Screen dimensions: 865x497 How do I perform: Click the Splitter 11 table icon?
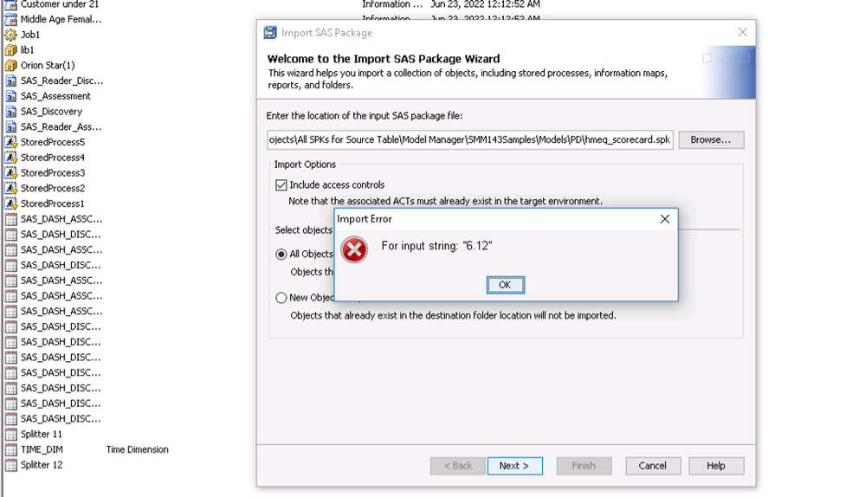tap(10, 434)
